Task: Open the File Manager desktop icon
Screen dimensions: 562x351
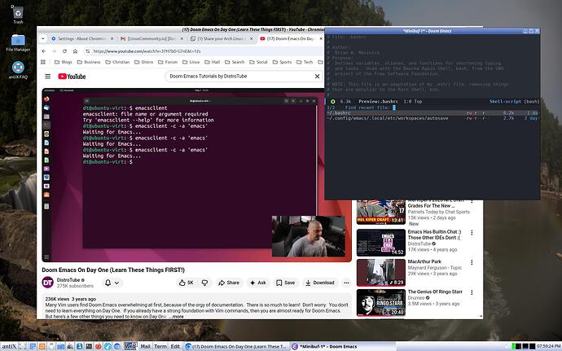Action: point(18,42)
